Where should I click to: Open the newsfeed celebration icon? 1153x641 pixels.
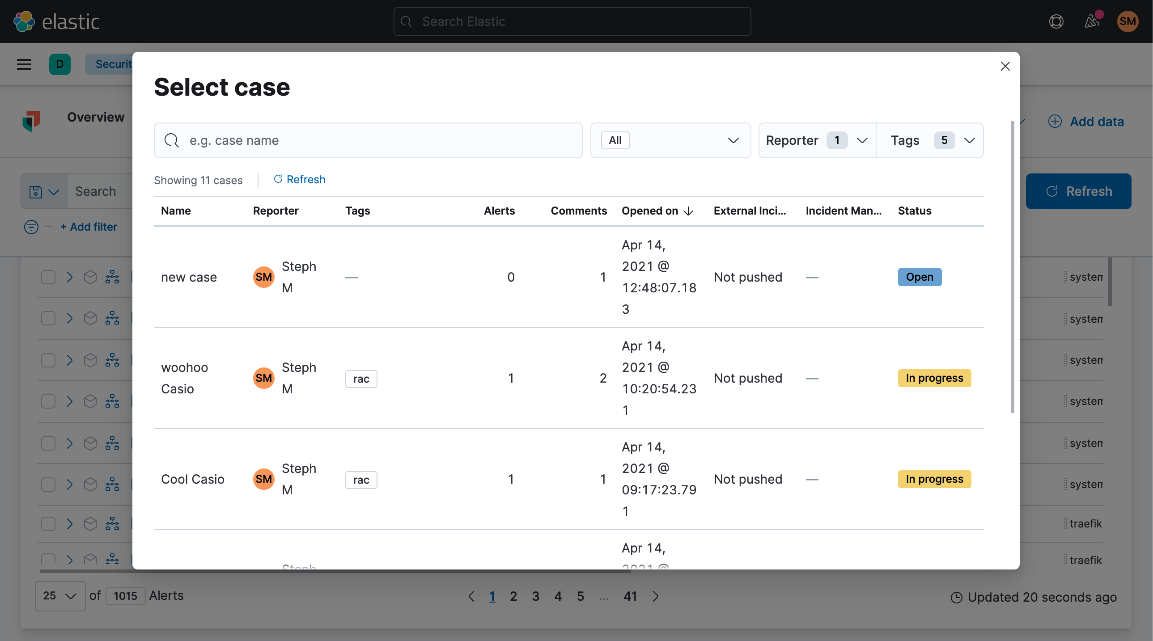(1092, 21)
